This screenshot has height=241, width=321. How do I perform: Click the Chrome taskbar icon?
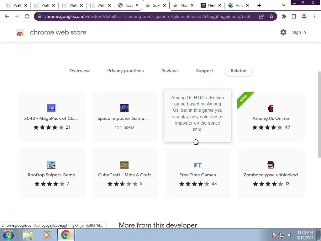pos(66,235)
